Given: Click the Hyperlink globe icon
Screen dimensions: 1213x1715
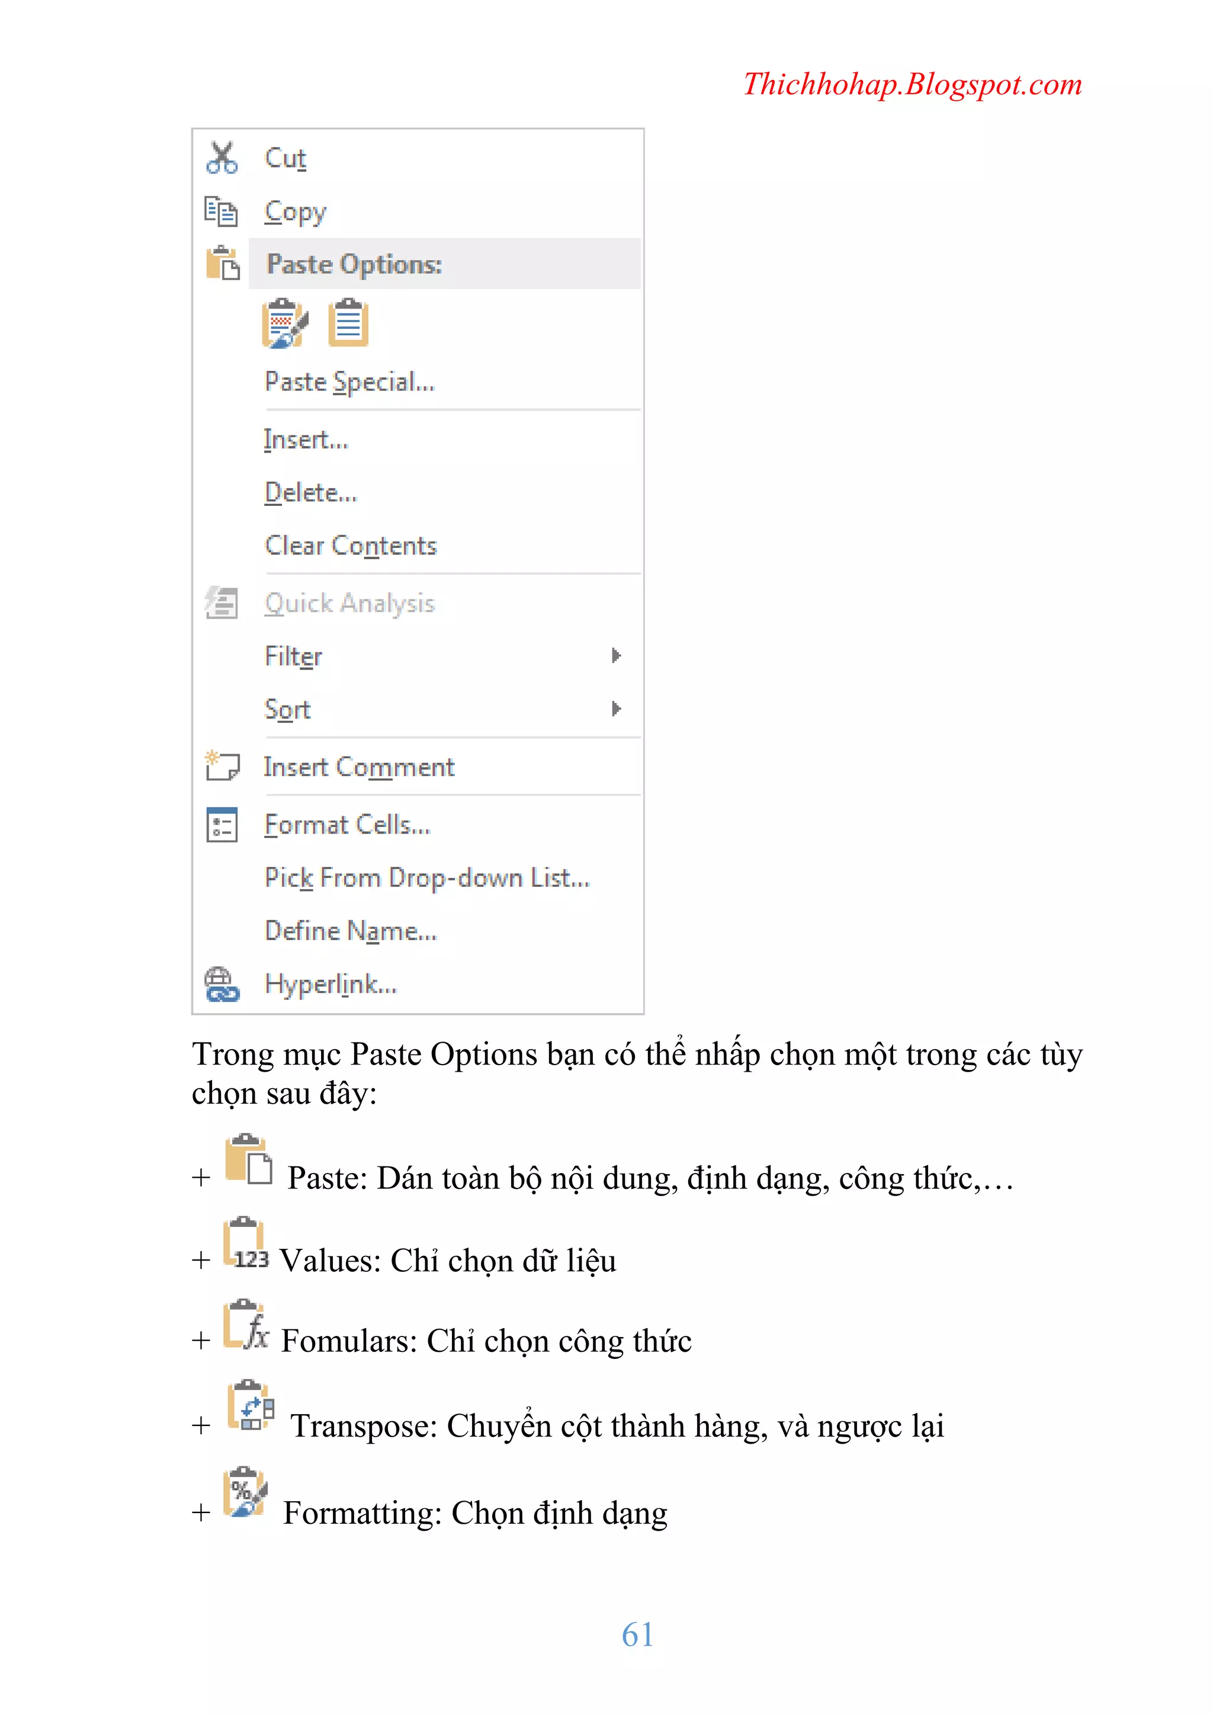Looking at the screenshot, I should [222, 985].
